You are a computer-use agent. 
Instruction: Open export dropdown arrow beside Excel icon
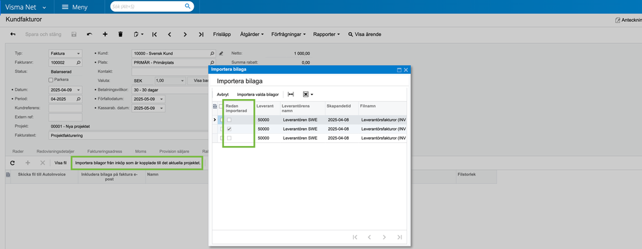(312, 95)
